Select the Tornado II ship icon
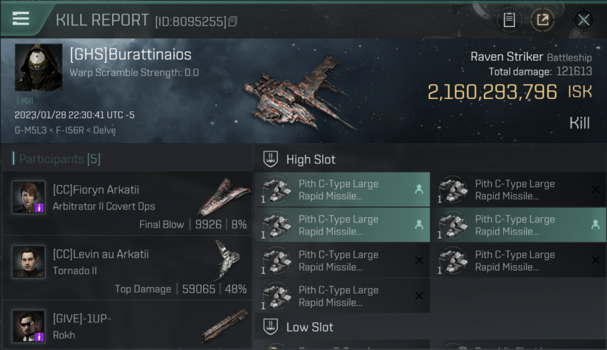This screenshot has width=607, height=350. [x=226, y=259]
